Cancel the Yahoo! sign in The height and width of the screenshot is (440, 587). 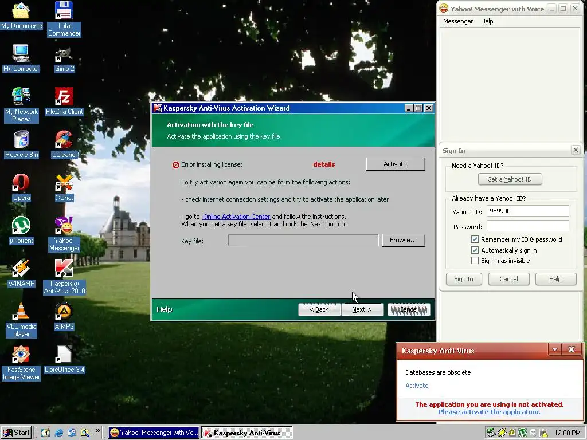(x=508, y=279)
